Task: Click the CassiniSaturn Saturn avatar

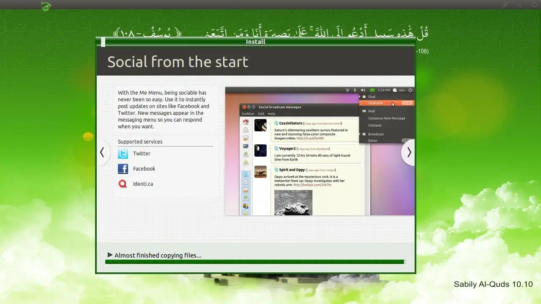Action: click(x=260, y=125)
